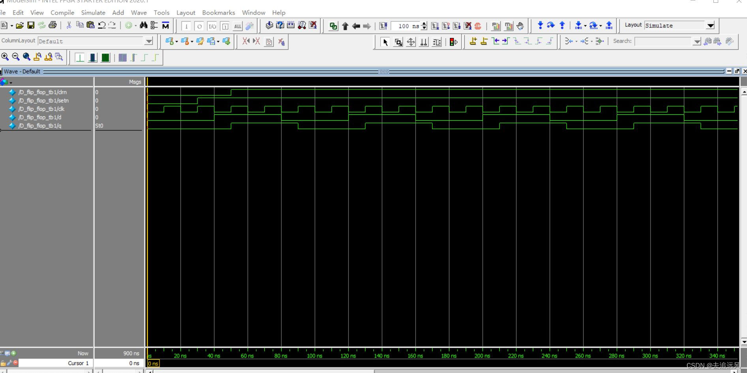
Task: Toggle the solid green block wave format button
Action: [x=105, y=58]
